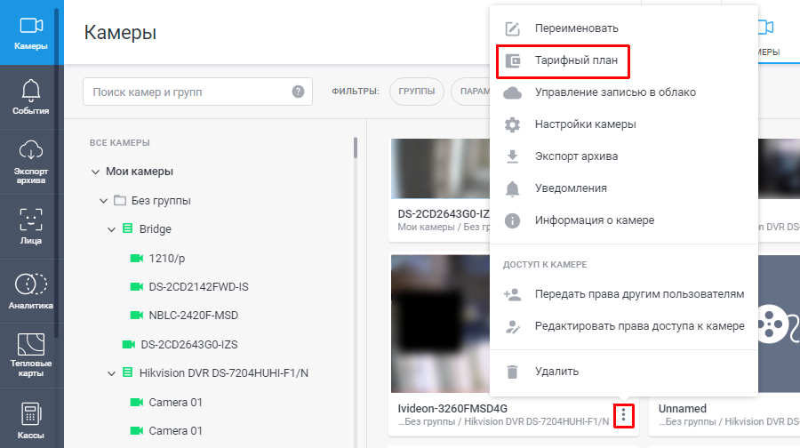This screenshot has height=448, width=800.
Task: Open the Кассы sidebar section
Action: tap(30, 420)
